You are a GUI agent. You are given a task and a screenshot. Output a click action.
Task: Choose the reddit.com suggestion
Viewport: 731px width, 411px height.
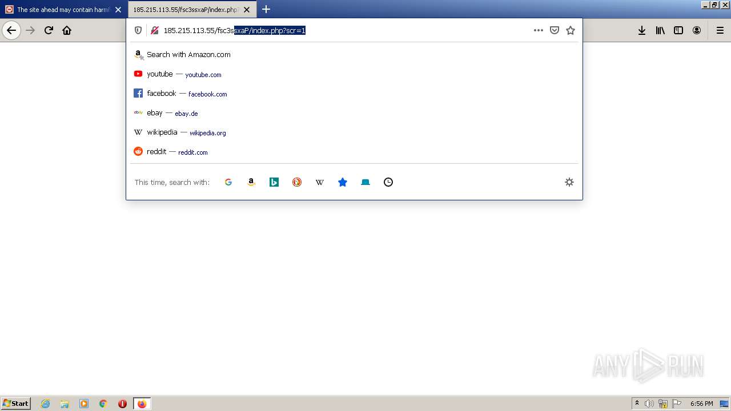[354, 152]
